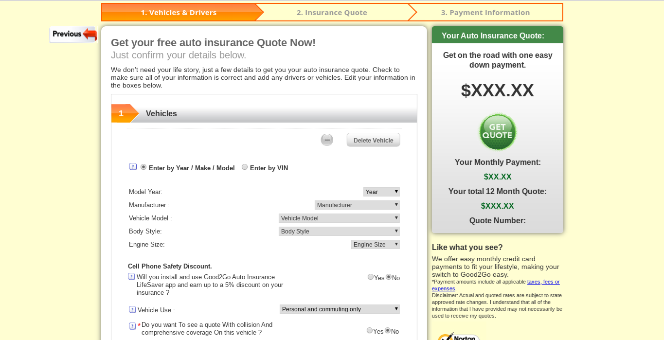Click the Cell Phone Safety Discount heading
The image size is (664, 340).
point(170,266)
